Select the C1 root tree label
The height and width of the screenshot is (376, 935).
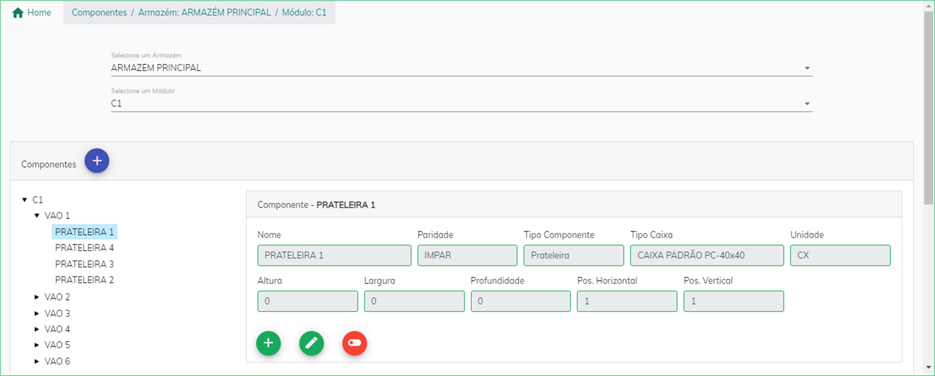point(38,200)
